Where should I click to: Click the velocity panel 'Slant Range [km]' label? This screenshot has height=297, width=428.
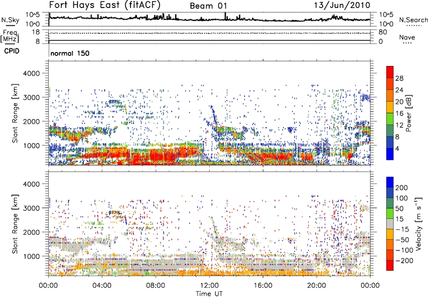[x=15, y=224]
